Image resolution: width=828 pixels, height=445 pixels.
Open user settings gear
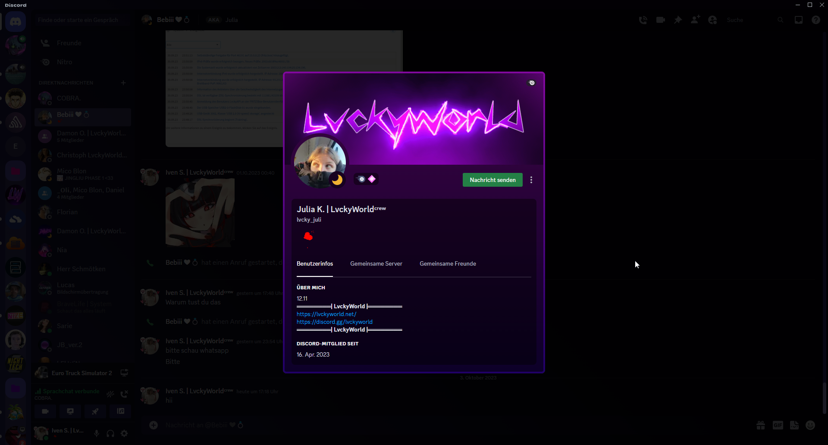[124, 433]
